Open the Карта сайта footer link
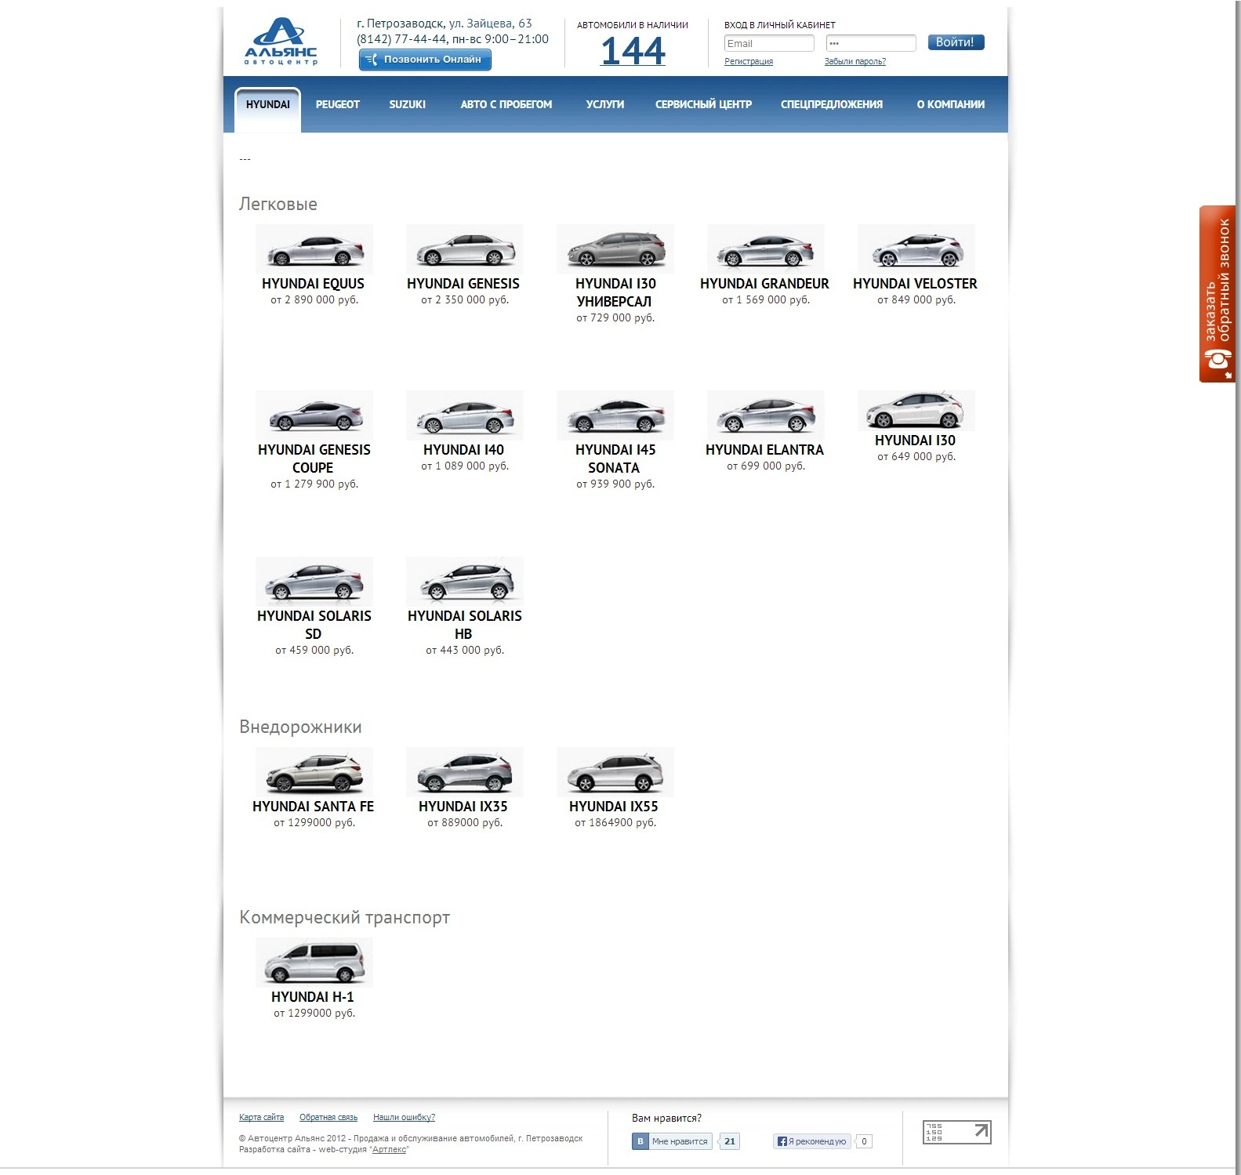The height and width of the screenshot is (1175, 1241). (262, 1118)
